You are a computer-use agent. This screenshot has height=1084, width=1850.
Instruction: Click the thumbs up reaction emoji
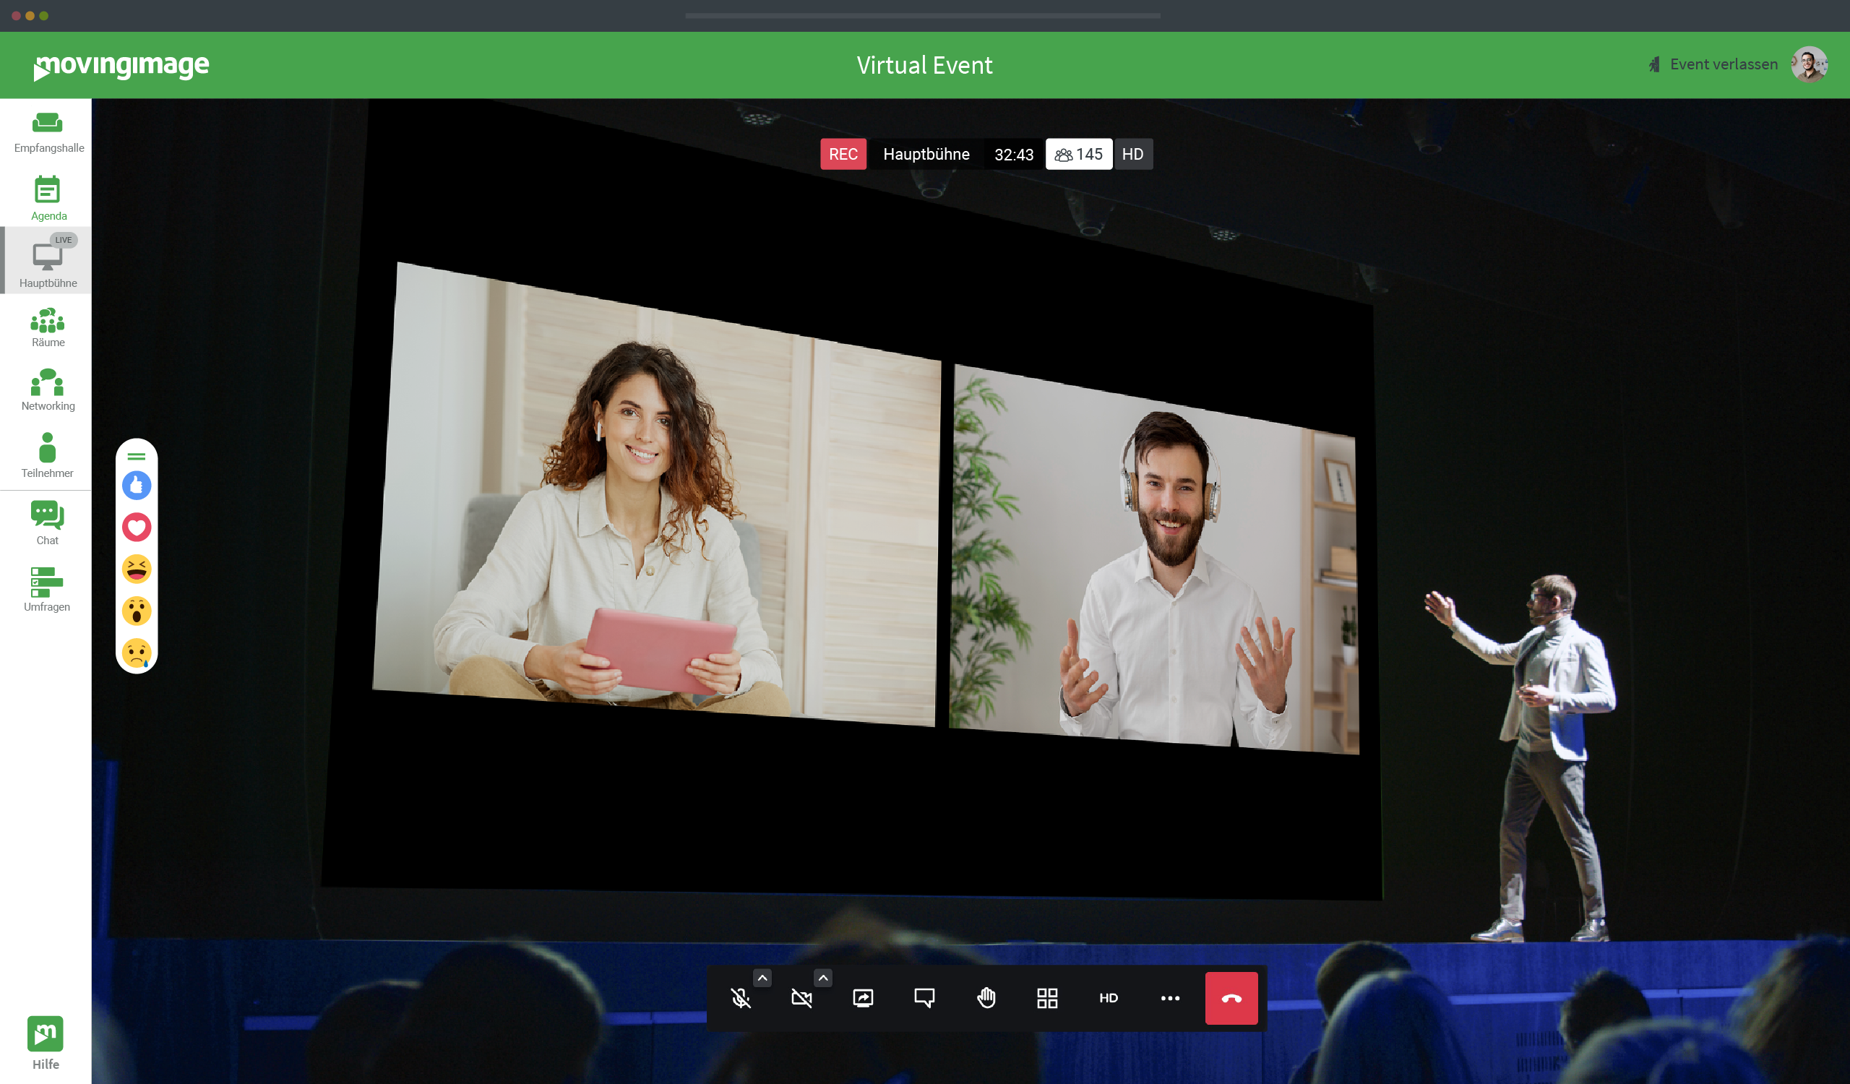click(137, 485)
